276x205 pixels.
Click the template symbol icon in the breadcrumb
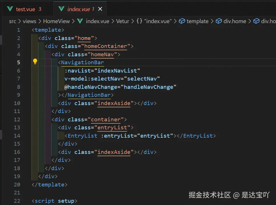tap(182, 21)
